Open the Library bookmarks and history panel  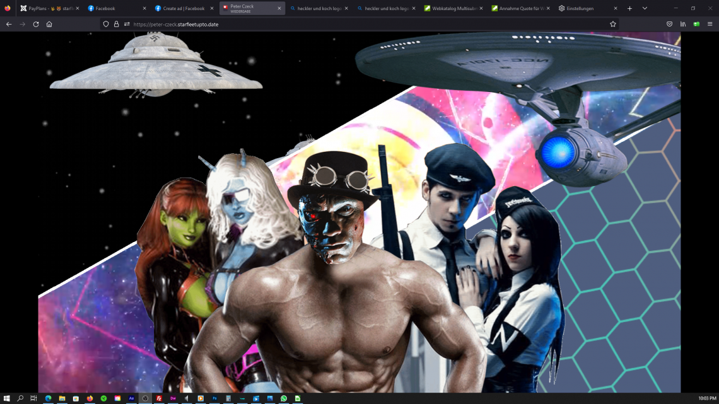[682, 24]
